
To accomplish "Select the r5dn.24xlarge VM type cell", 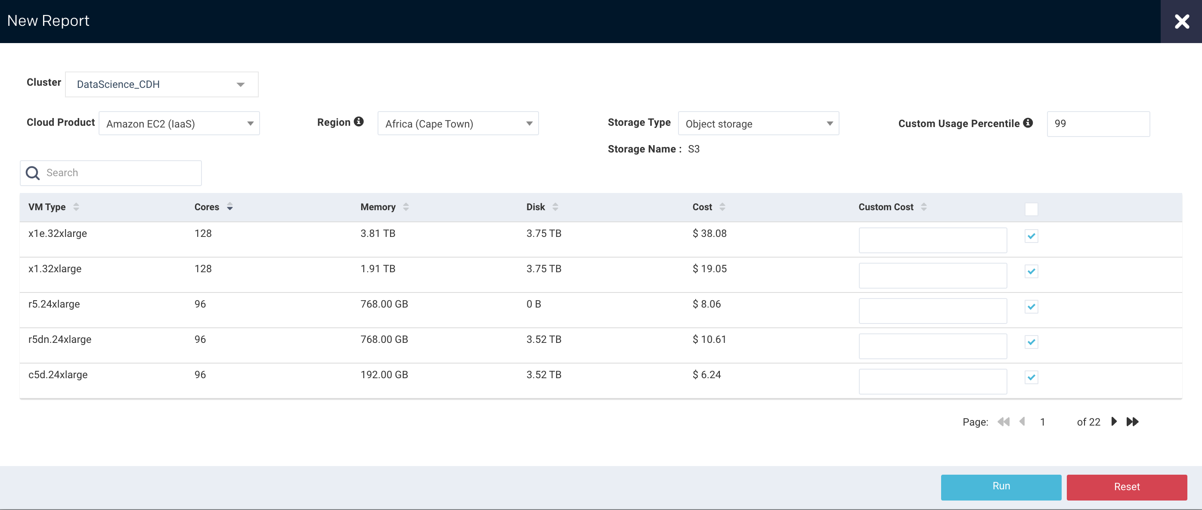I will coord(60,339).
